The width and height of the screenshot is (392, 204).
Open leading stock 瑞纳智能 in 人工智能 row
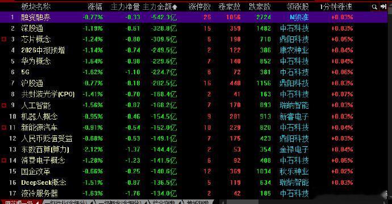click(x=294, y=105)
